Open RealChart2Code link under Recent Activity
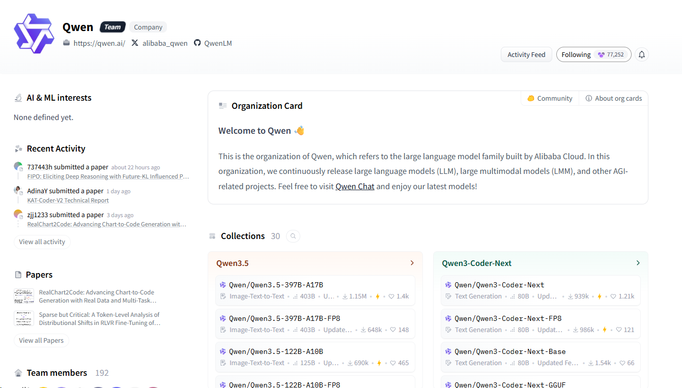 (107, 224)
